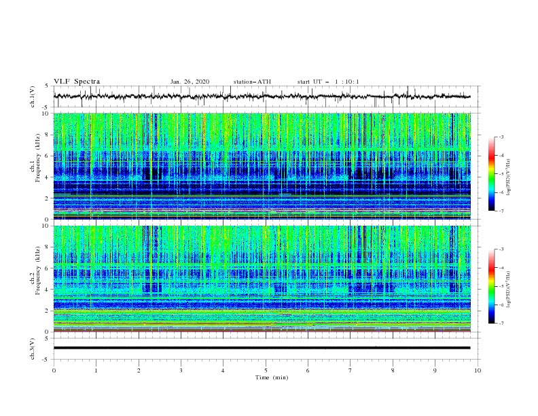Click the "4" minute tick label

tap(223, 370)
